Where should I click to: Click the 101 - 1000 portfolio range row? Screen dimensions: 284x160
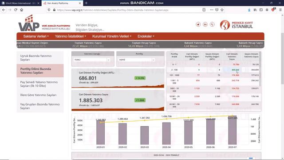213,75
